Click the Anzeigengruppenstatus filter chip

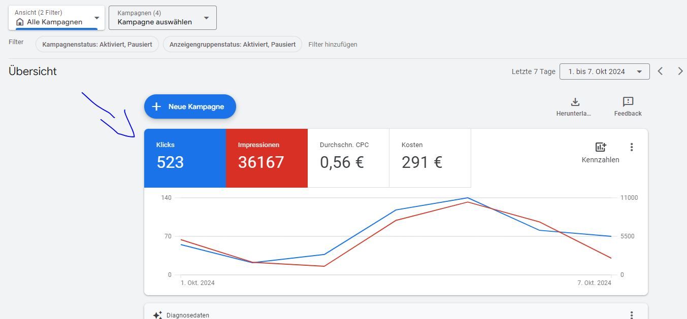(x=233, y=44)
